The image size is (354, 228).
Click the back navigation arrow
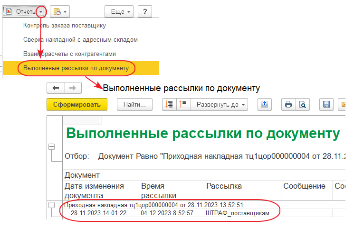coord(55,88)
